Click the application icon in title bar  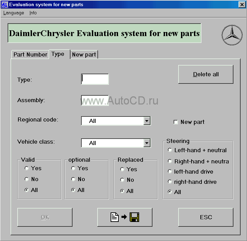[4, 4]
